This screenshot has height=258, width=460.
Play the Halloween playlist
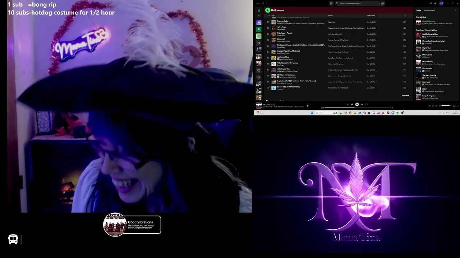tap(268, 10)
